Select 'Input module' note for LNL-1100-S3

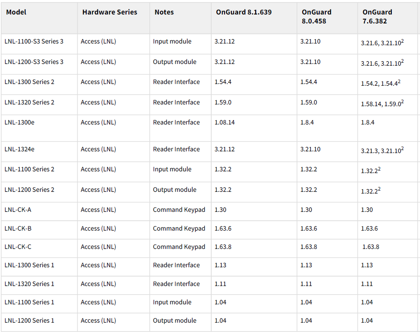[x=172, y=41]
